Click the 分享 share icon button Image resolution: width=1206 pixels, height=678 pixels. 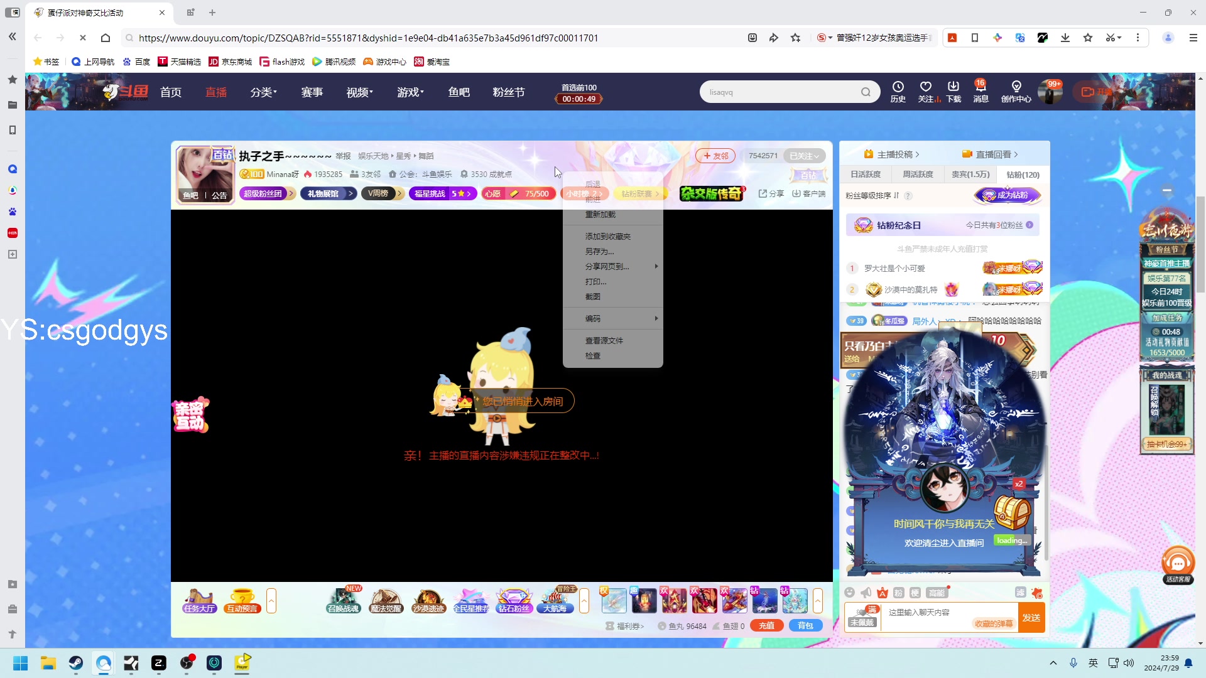click(x=771, y=193)
